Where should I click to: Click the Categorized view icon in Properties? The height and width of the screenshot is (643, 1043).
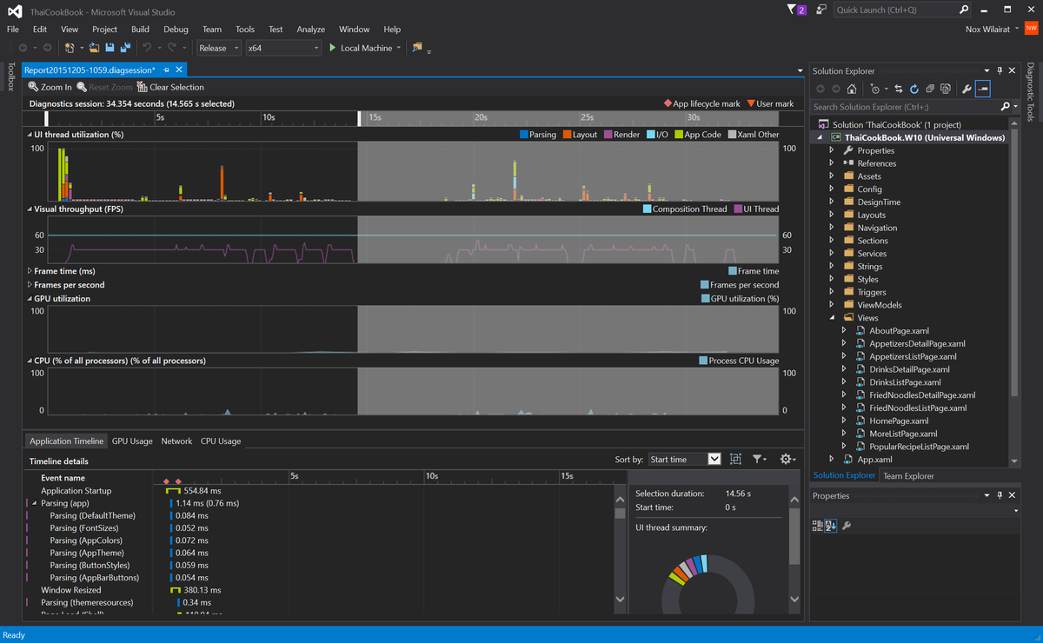click(x=817, y=526)
